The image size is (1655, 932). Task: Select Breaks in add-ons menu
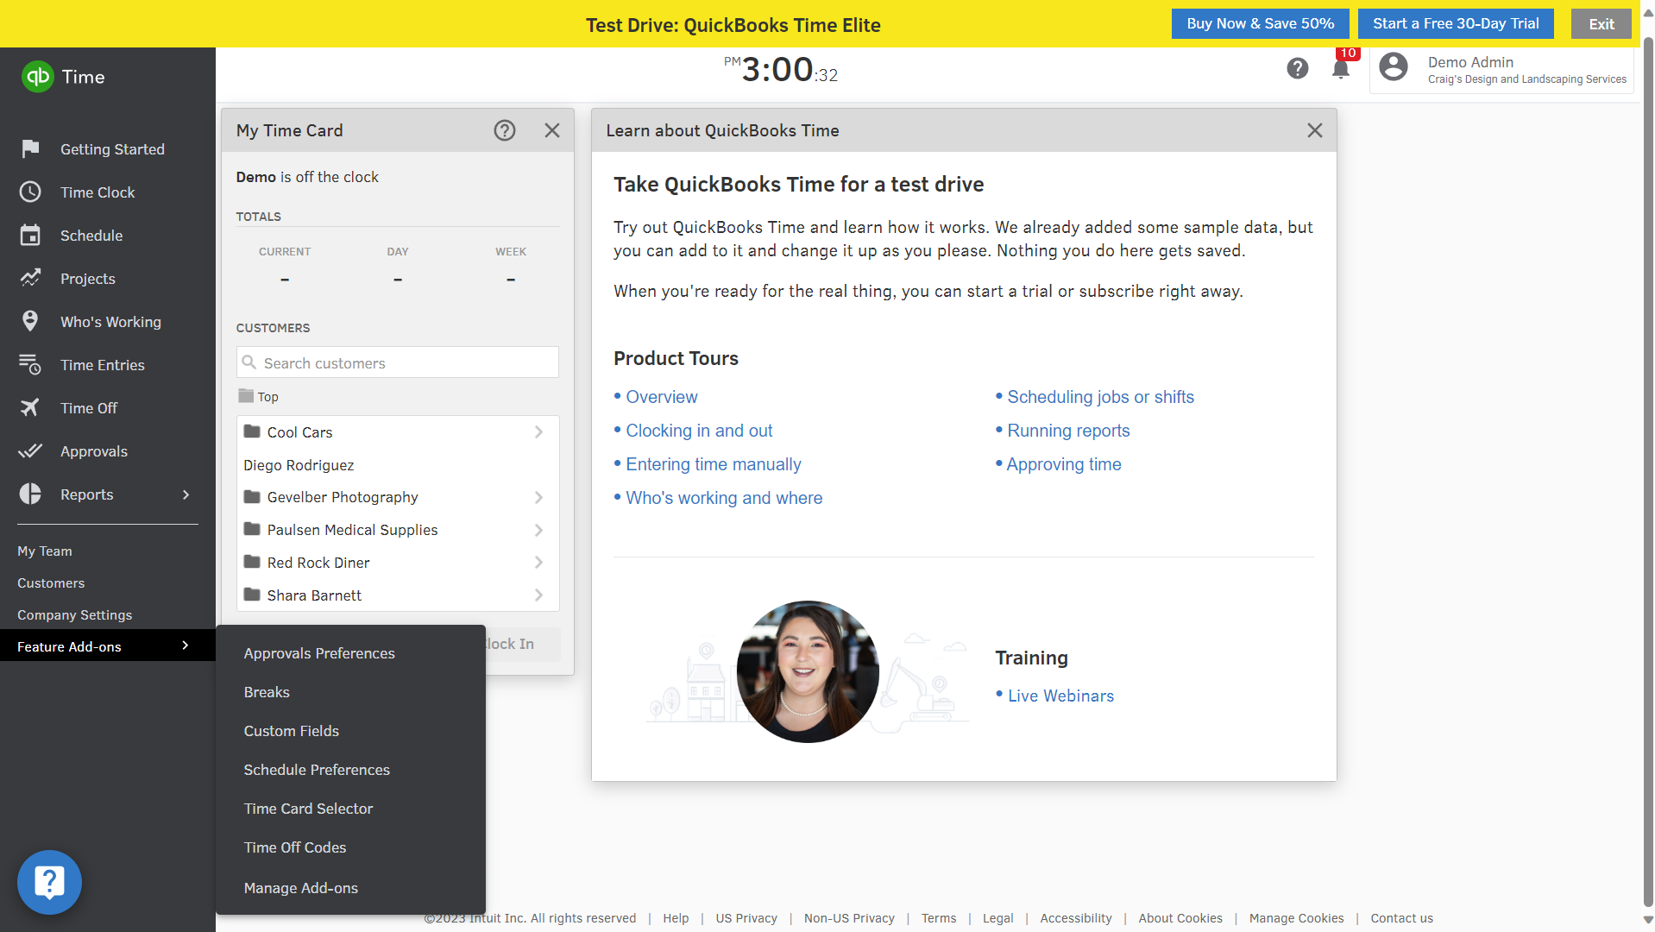coord(267,692)
